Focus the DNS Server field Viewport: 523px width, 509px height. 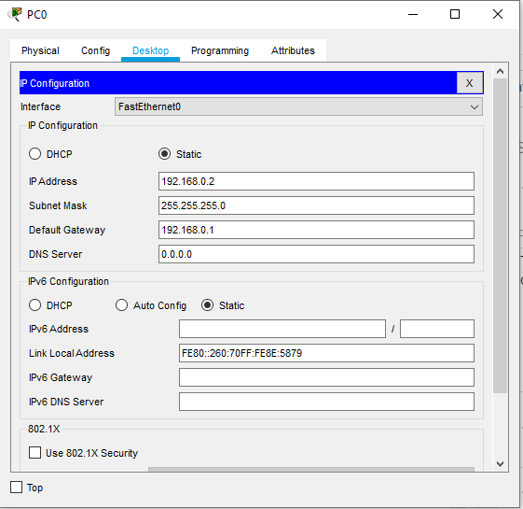tap(316, 254)
